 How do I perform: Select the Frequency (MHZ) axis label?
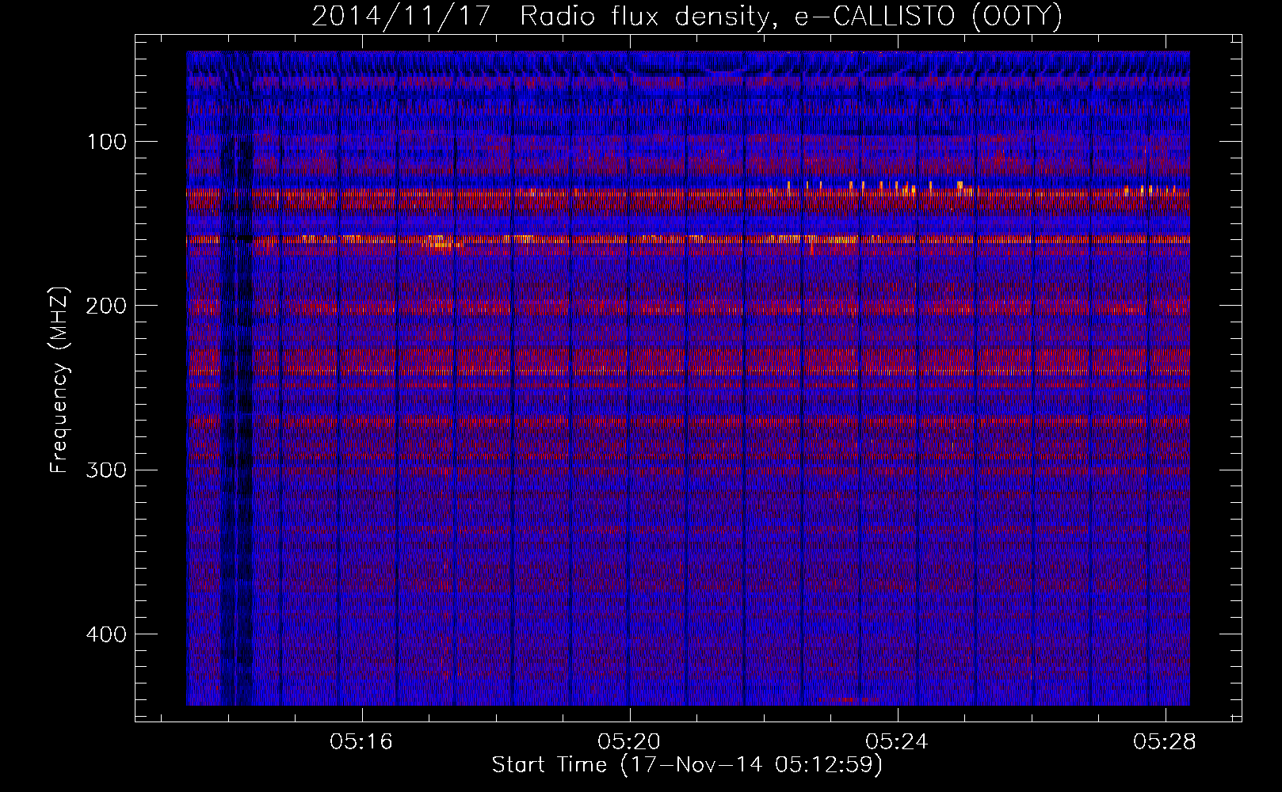coord(59,379)
